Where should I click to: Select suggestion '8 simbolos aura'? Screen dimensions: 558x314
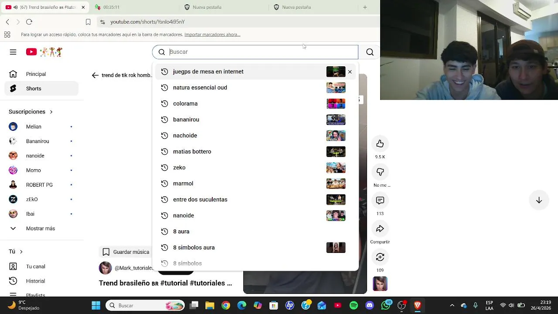coord(255,247)
